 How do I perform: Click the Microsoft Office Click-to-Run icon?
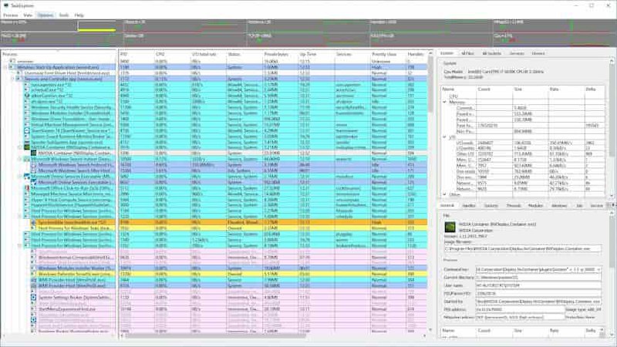(27, 188)
